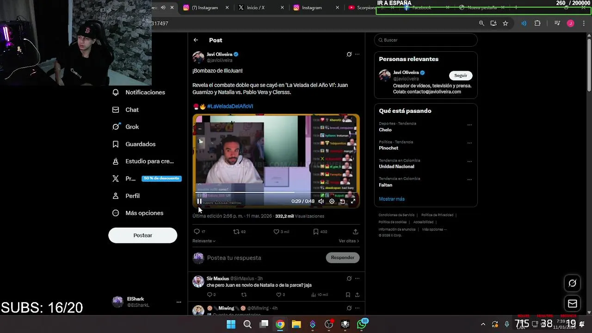Share Sir Maxius comment
This screenshot has height=333, width=592.
point(357,295)
